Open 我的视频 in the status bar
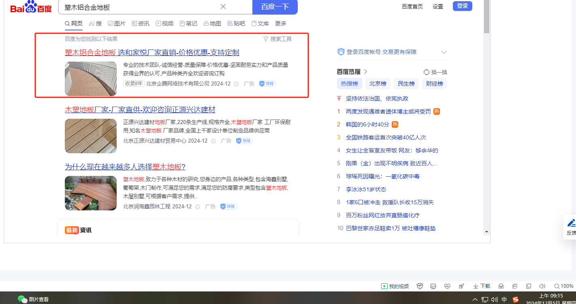 pos(395,286)
